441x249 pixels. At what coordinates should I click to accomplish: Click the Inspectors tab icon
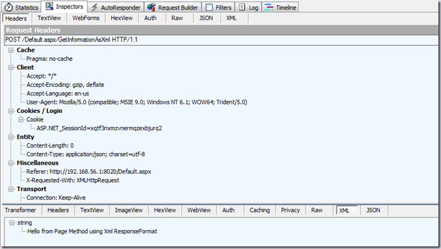tap(49, 6)
